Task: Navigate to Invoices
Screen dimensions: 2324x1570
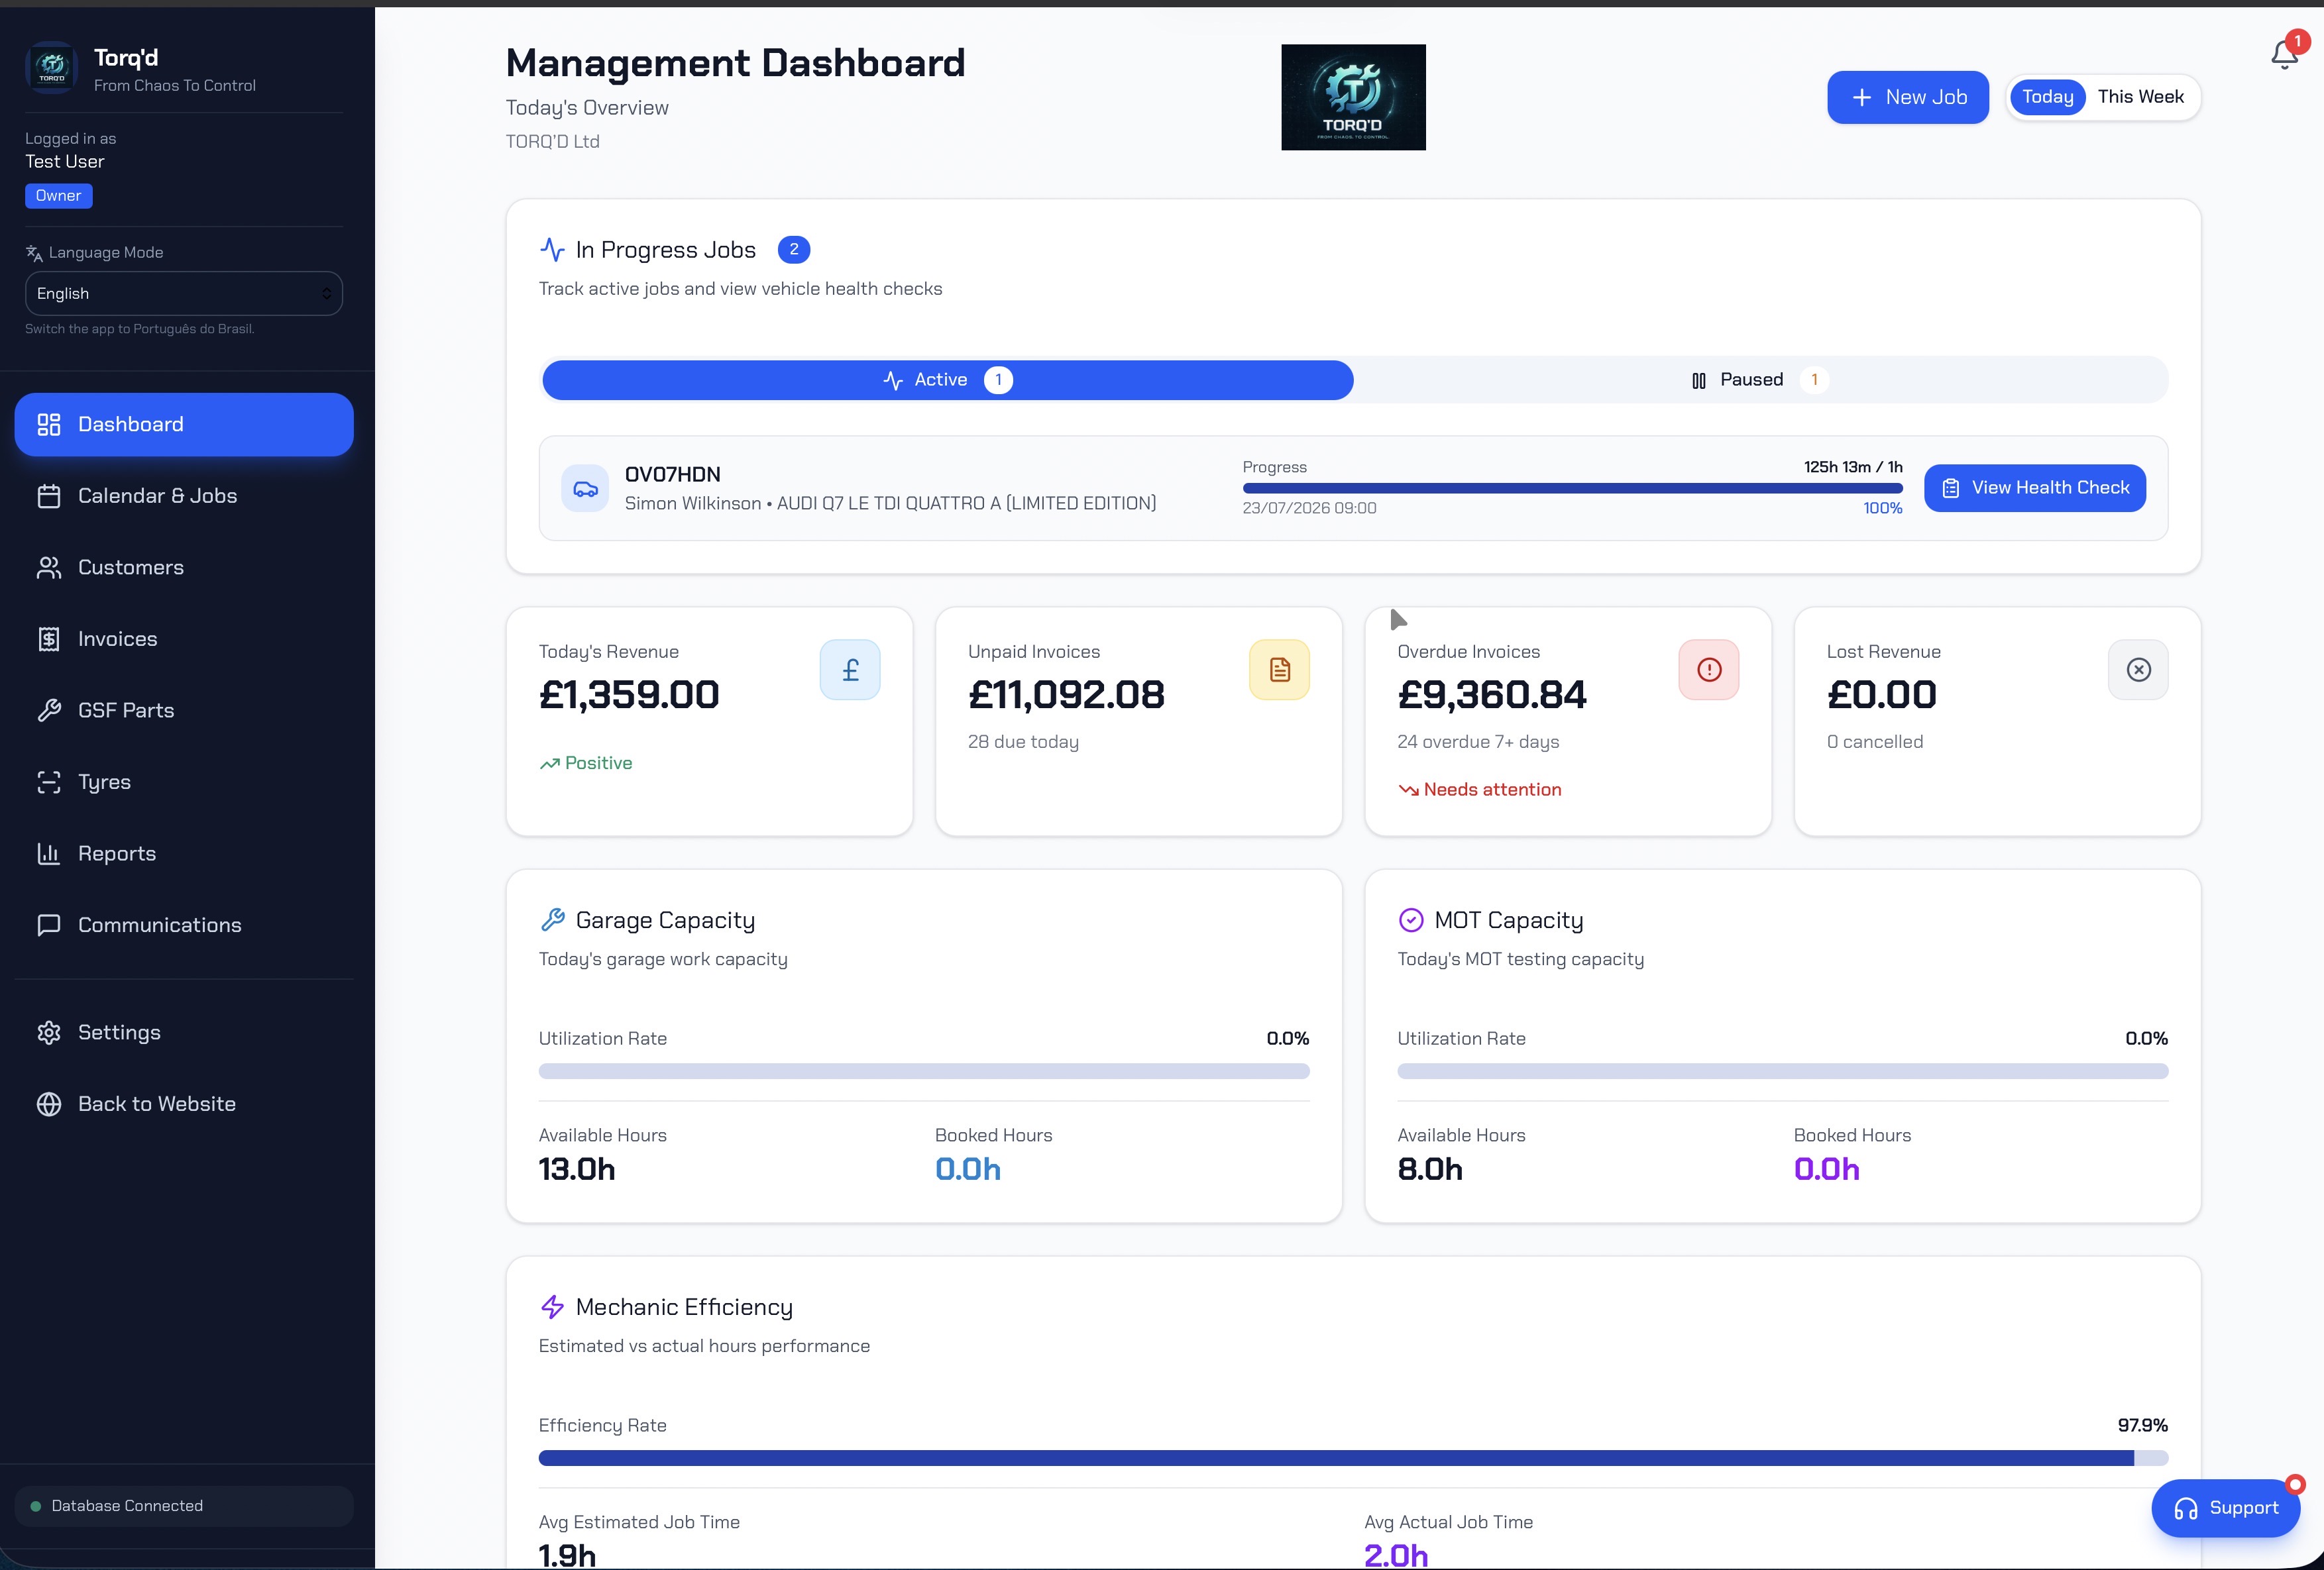Action: coord(184,639)
